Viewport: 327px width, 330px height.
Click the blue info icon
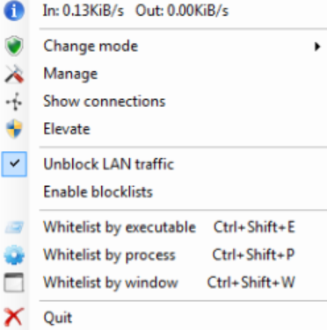point(14,11)
